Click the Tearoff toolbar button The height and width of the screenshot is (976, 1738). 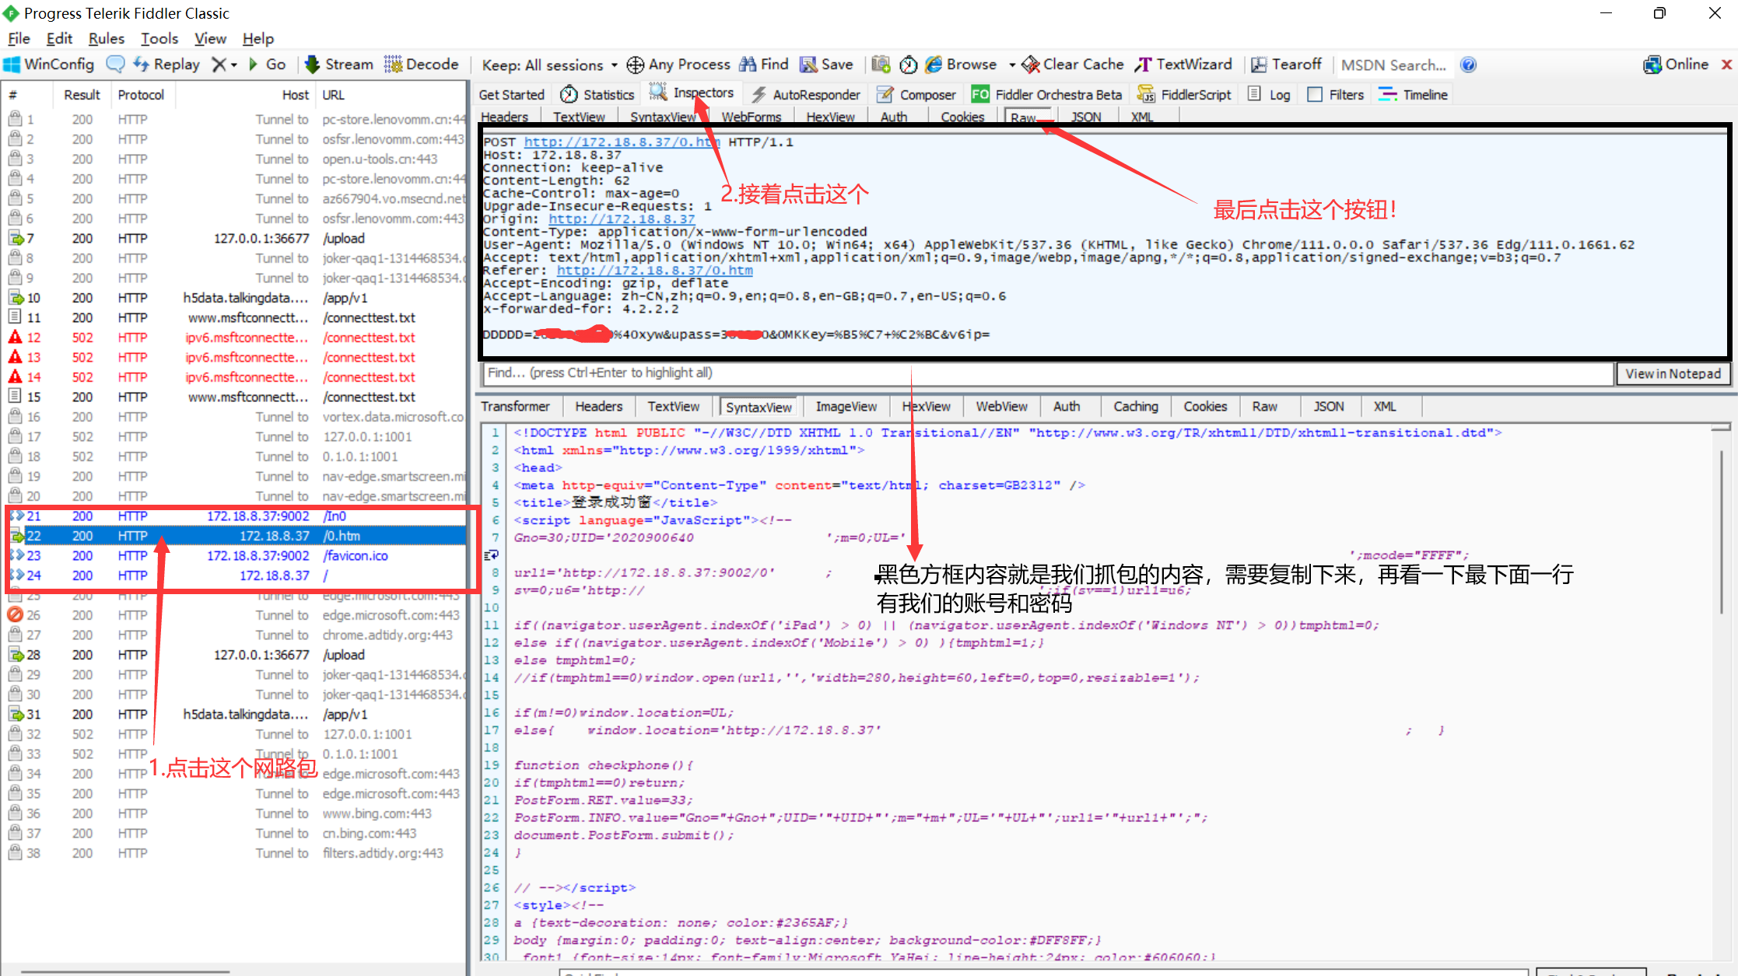click(x=1286, y=65)
